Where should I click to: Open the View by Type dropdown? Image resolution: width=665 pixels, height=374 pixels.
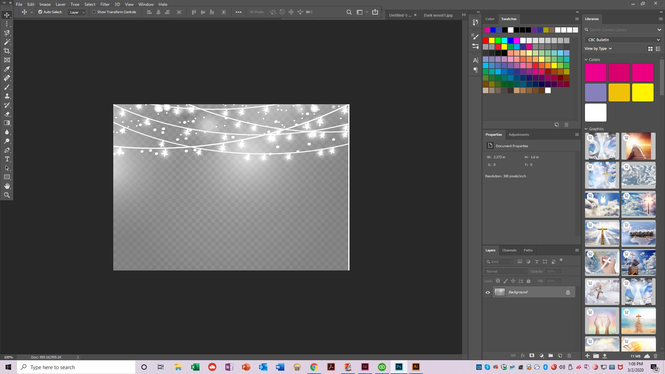pos(598,48)
